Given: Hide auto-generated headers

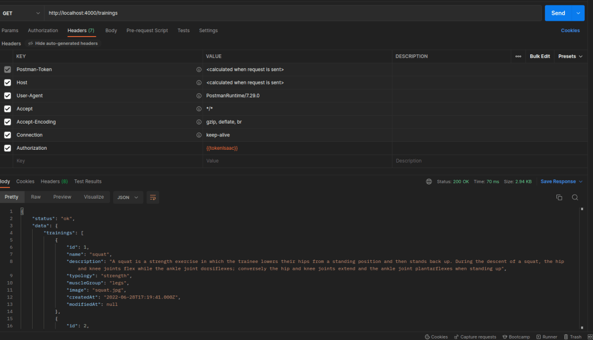Looking at the screenshot, I should tap(63, 43).
